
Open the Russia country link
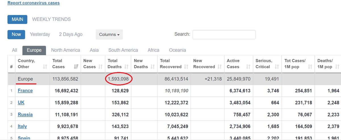(25, 114)
